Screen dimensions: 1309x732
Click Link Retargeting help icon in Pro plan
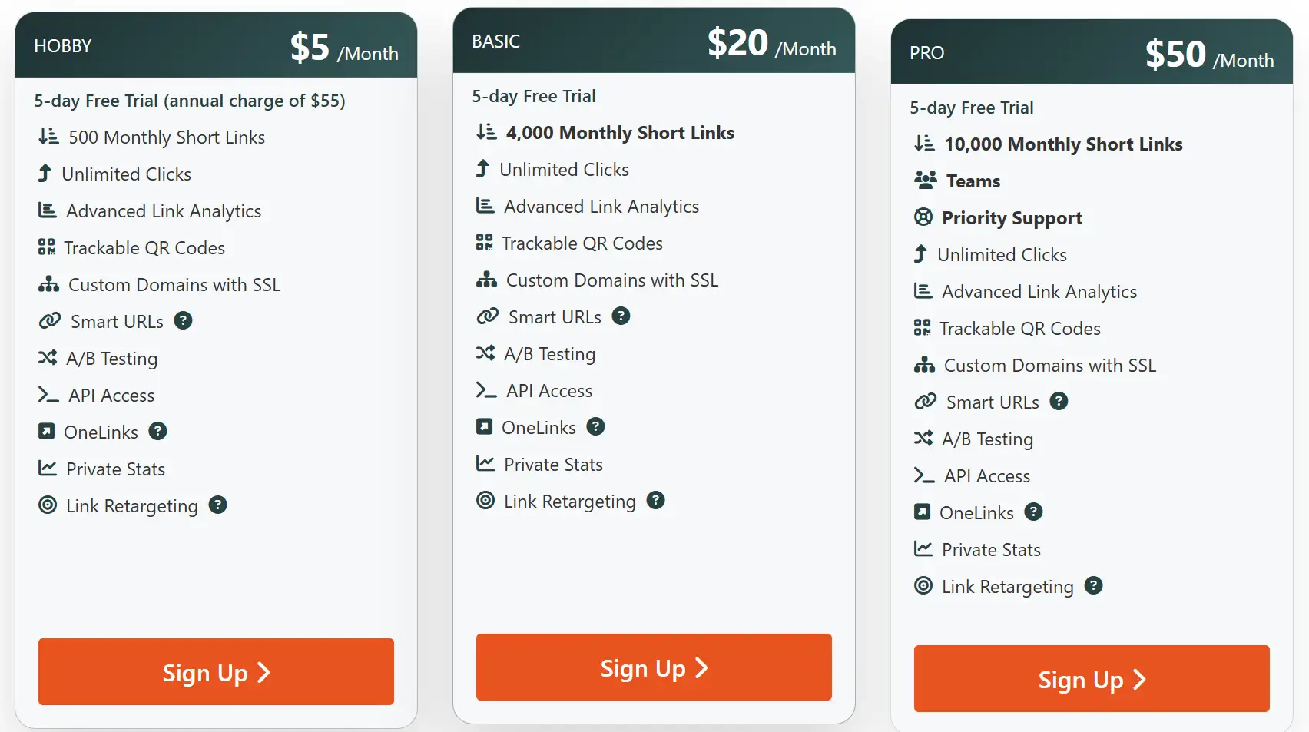(x=1093, y=585)
